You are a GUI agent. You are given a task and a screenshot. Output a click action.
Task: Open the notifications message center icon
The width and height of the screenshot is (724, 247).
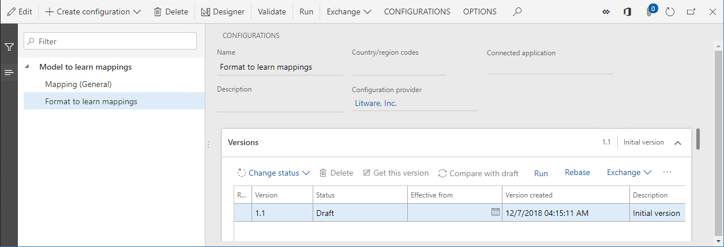(x=650, y=12)
